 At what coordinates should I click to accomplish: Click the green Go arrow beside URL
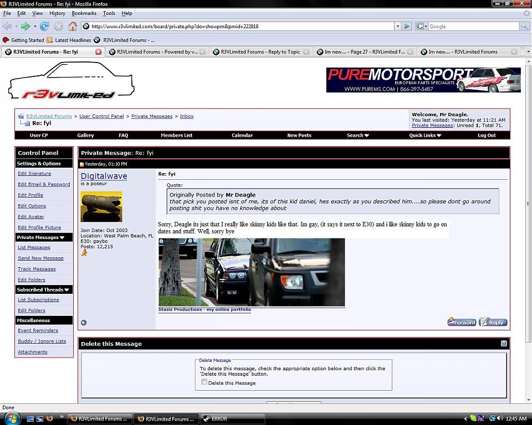point(407,26)
